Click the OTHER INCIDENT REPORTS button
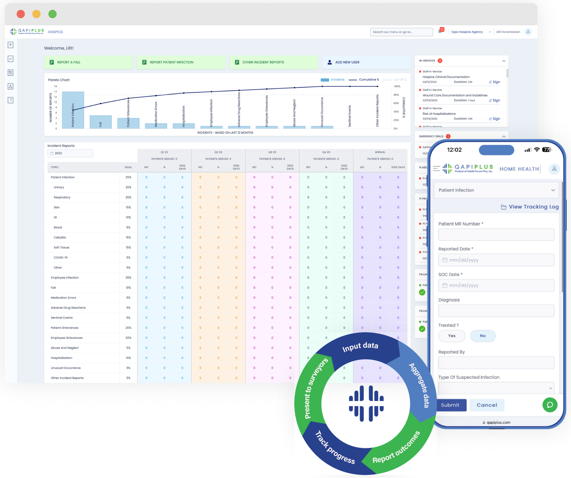Screen dimensions: 571x478 point(274,62)
